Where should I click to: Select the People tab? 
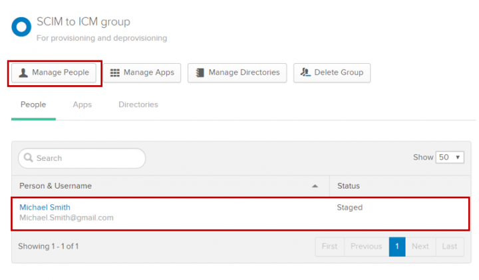click(x=33, y=104)
